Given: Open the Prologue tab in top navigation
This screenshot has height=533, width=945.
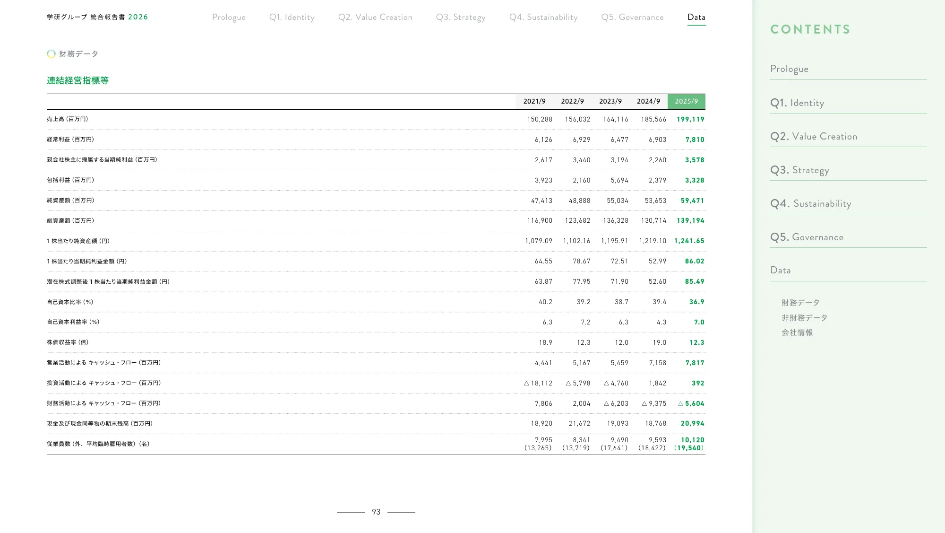Looking at the screenshot, I should coord(229,17).
